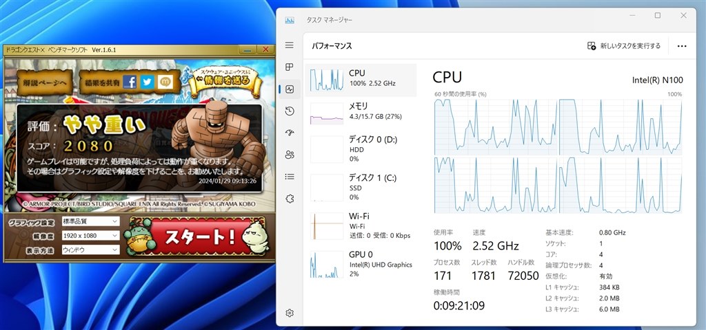Click the thread count 1781
The height and width of the screenshot is (330, 706).
pos(483,276)
